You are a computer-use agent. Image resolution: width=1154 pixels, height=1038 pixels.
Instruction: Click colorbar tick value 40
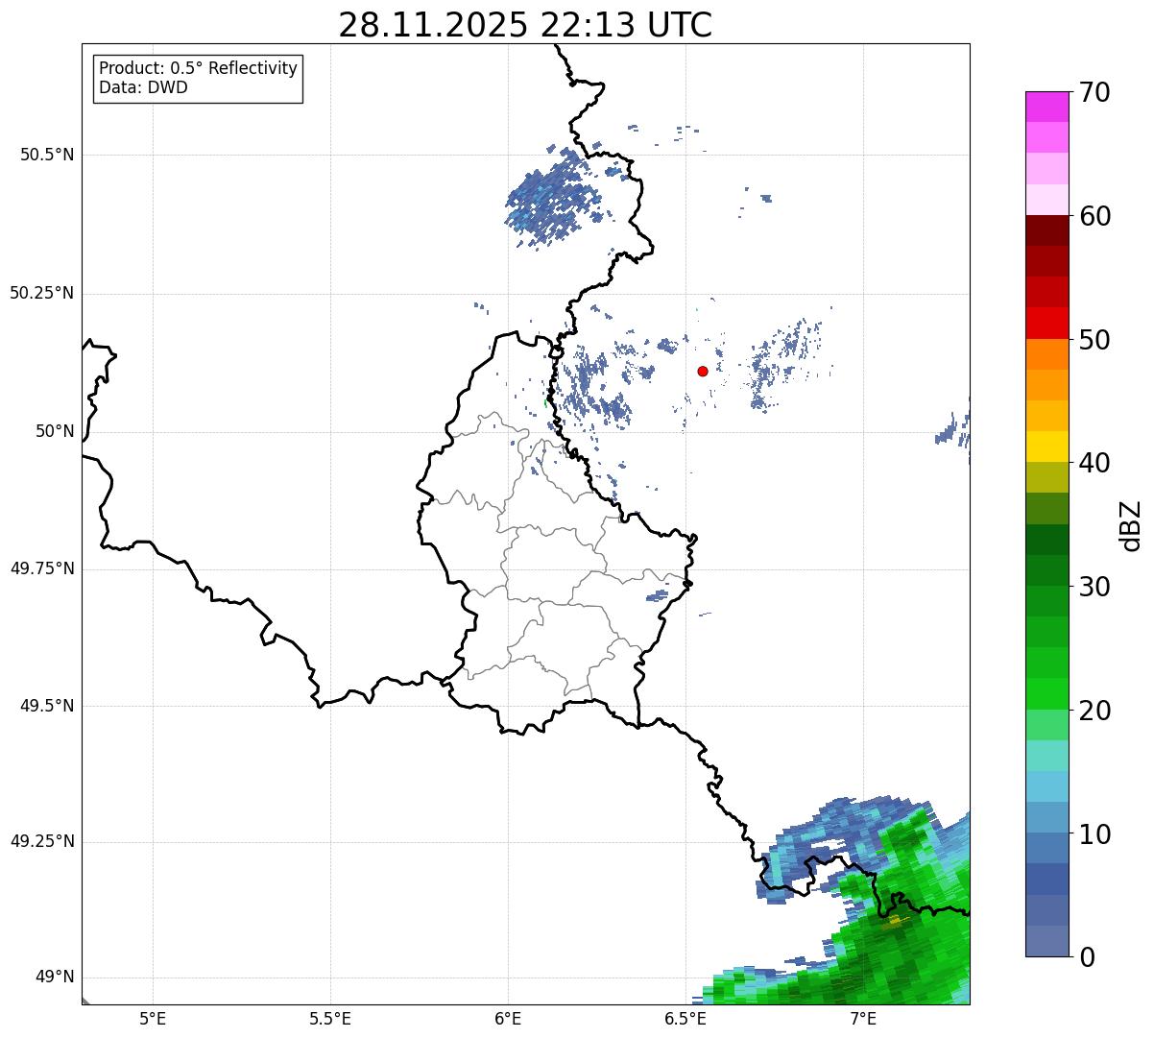tap(1094, 463)
